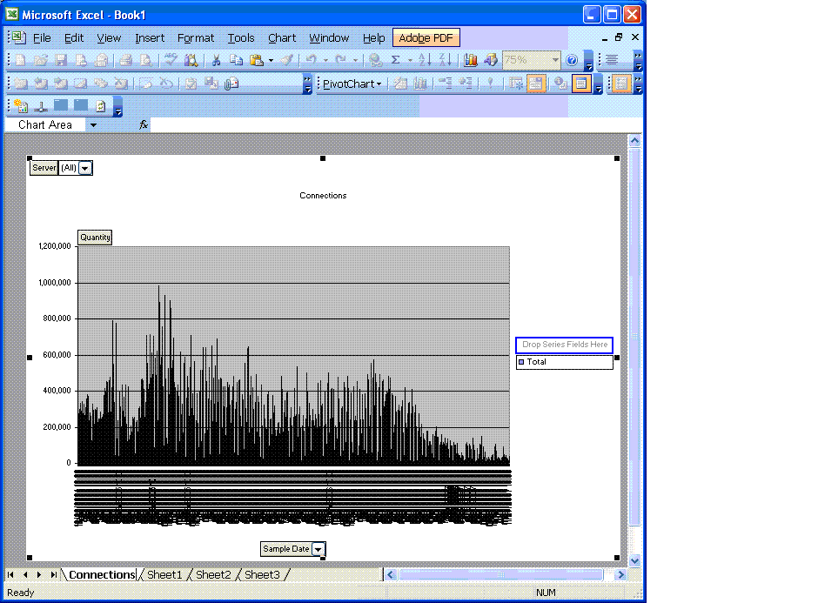
Task: Click the Total legend entry swatch
Action: pyautogui.click(x=521, y=361)
